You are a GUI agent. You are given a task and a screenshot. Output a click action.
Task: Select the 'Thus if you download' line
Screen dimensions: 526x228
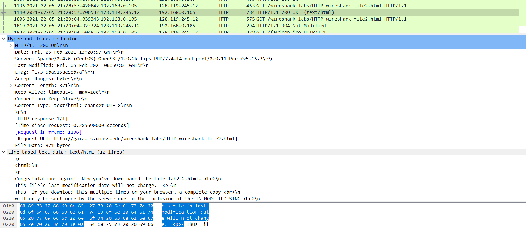(128, 192)
